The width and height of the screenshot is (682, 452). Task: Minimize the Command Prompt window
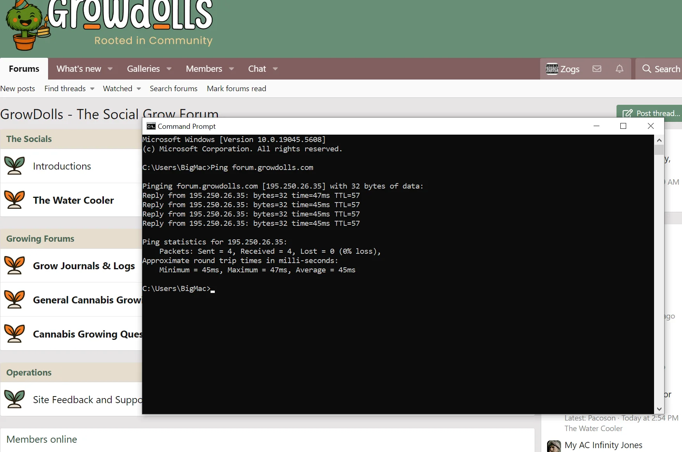tap(596, 126)
